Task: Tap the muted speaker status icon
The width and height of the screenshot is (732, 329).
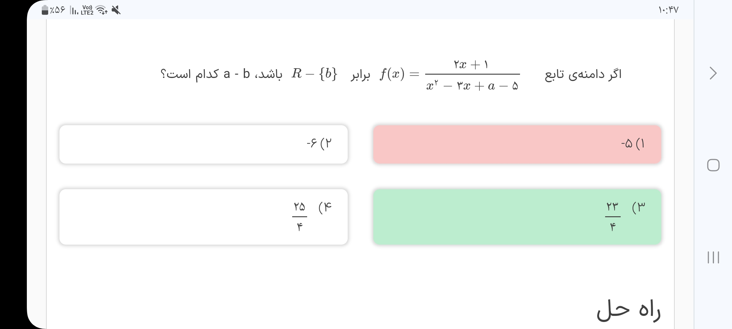Action: coord(116,10)
